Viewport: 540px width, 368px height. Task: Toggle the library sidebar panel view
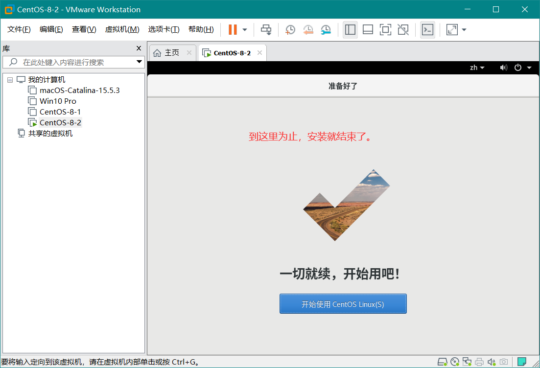[350, 30]
